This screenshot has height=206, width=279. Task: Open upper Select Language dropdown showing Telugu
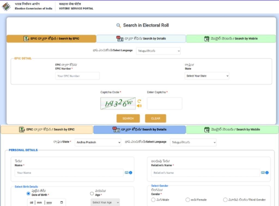point(158,51)
